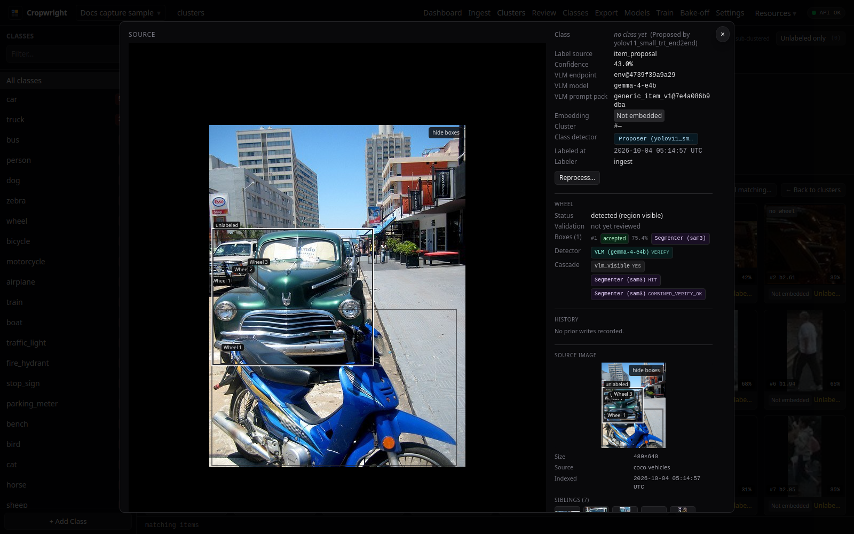Screen dimensions: 854x534
Task: Hide boxes on the large source image
Action: (x=446, y=132)
